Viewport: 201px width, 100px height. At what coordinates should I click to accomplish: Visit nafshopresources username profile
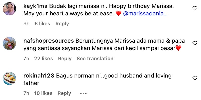pos(48,41)
